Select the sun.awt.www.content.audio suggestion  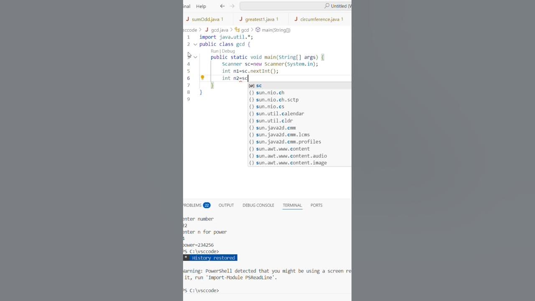pos(300,156)
